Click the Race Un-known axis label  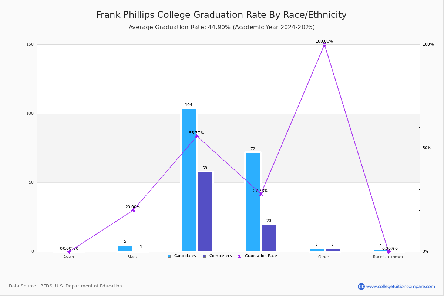pyautogui.click(x=388, y=257)
